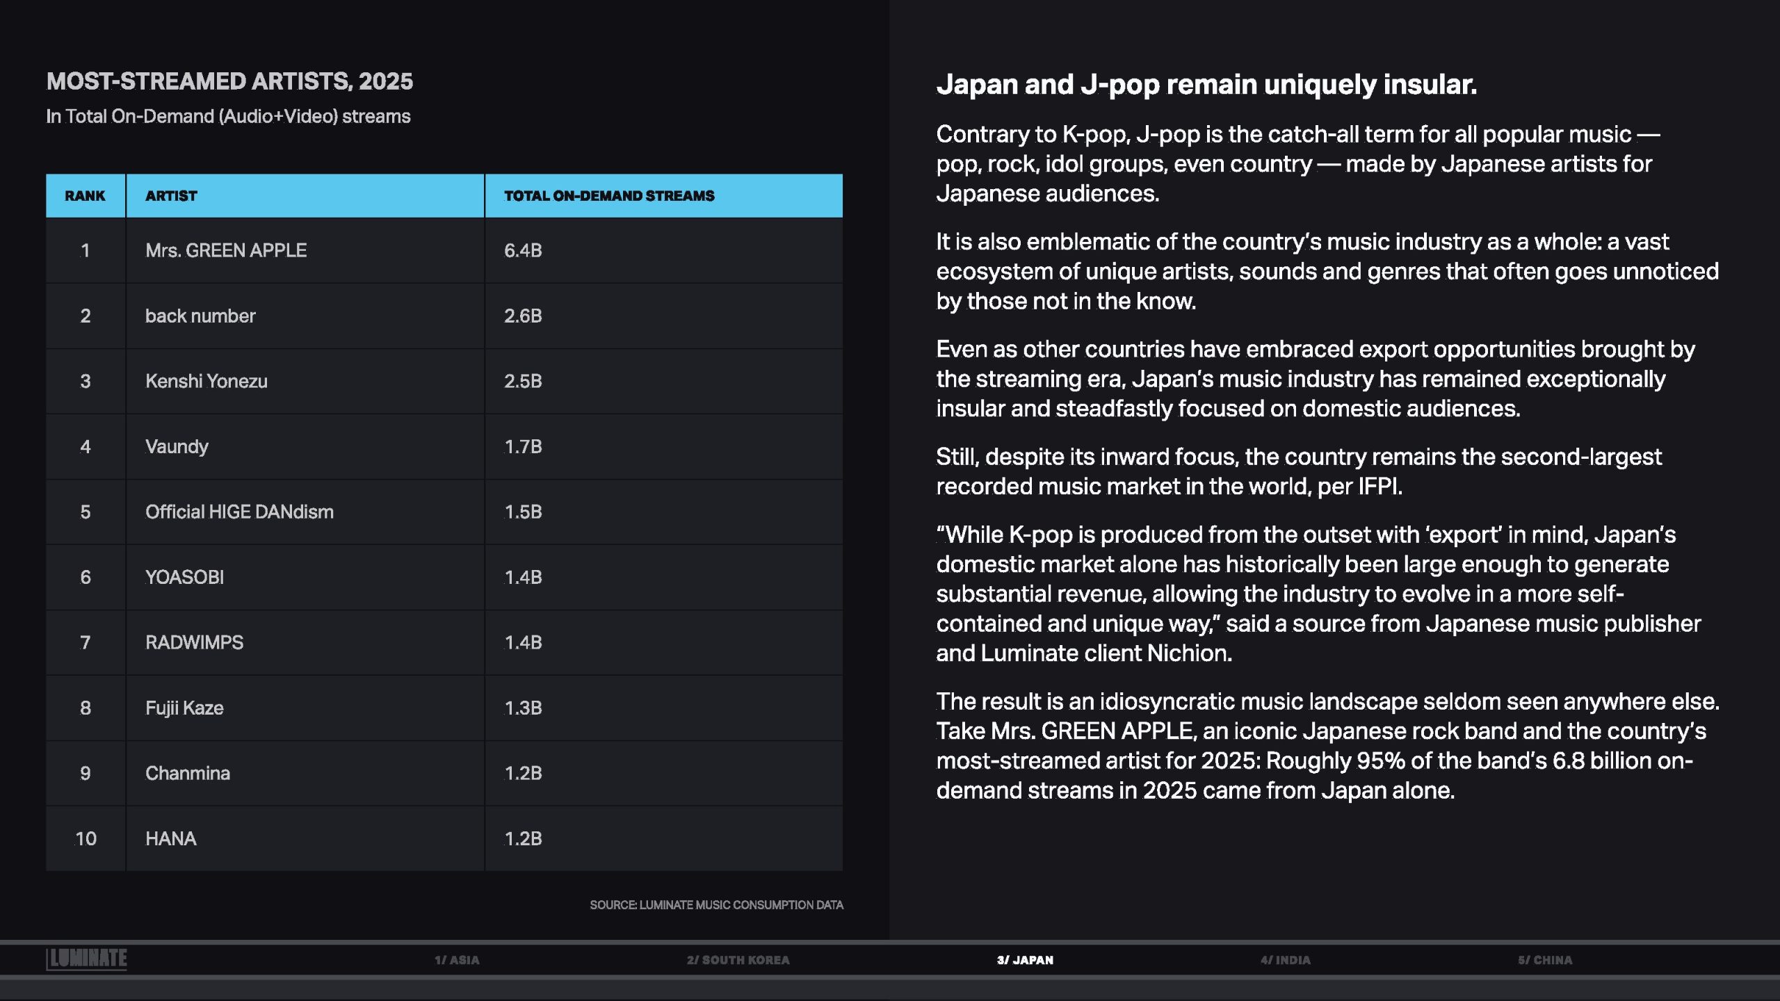The image size is (1780, 1001).
Task: Switch to the 4/ INDIA section
Action: click(1285, 960)
